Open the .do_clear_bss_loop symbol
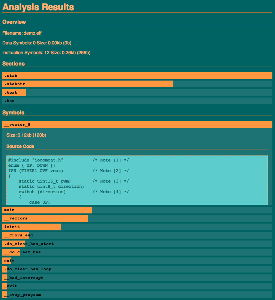 click(137, 269)
